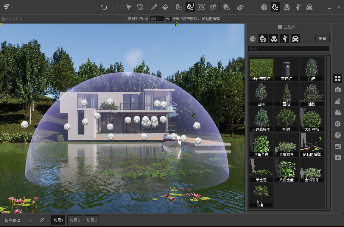Open the weather panel in right sidebar
Image resolution: width=344 pixels, height=227 pixels.
(337, 101)
